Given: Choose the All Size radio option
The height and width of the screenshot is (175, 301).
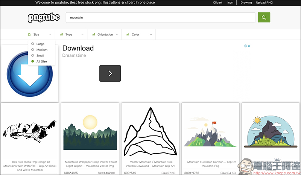Looking at the screenshot, I should tap(33, 61).
